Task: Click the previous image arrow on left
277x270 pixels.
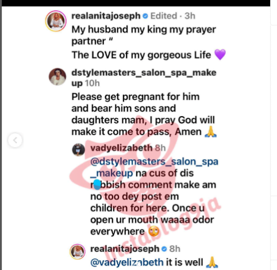Action: point(16,140)
